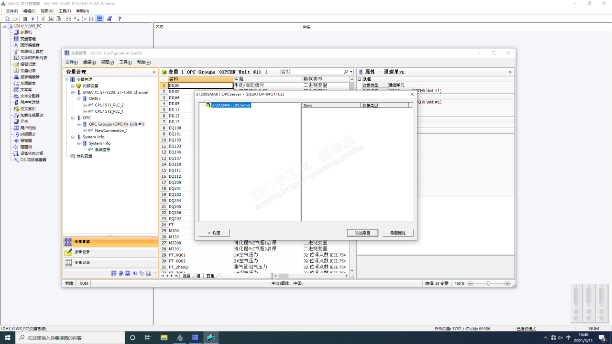612x344 pixels.
Task: Click the Stop runtime (deactivate) toolbar icon
Action: [25, 19]
